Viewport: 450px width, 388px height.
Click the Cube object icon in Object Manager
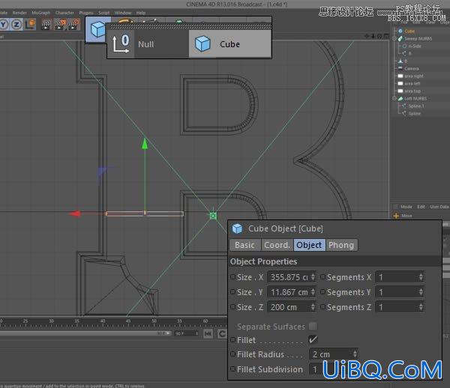[400, 31]
